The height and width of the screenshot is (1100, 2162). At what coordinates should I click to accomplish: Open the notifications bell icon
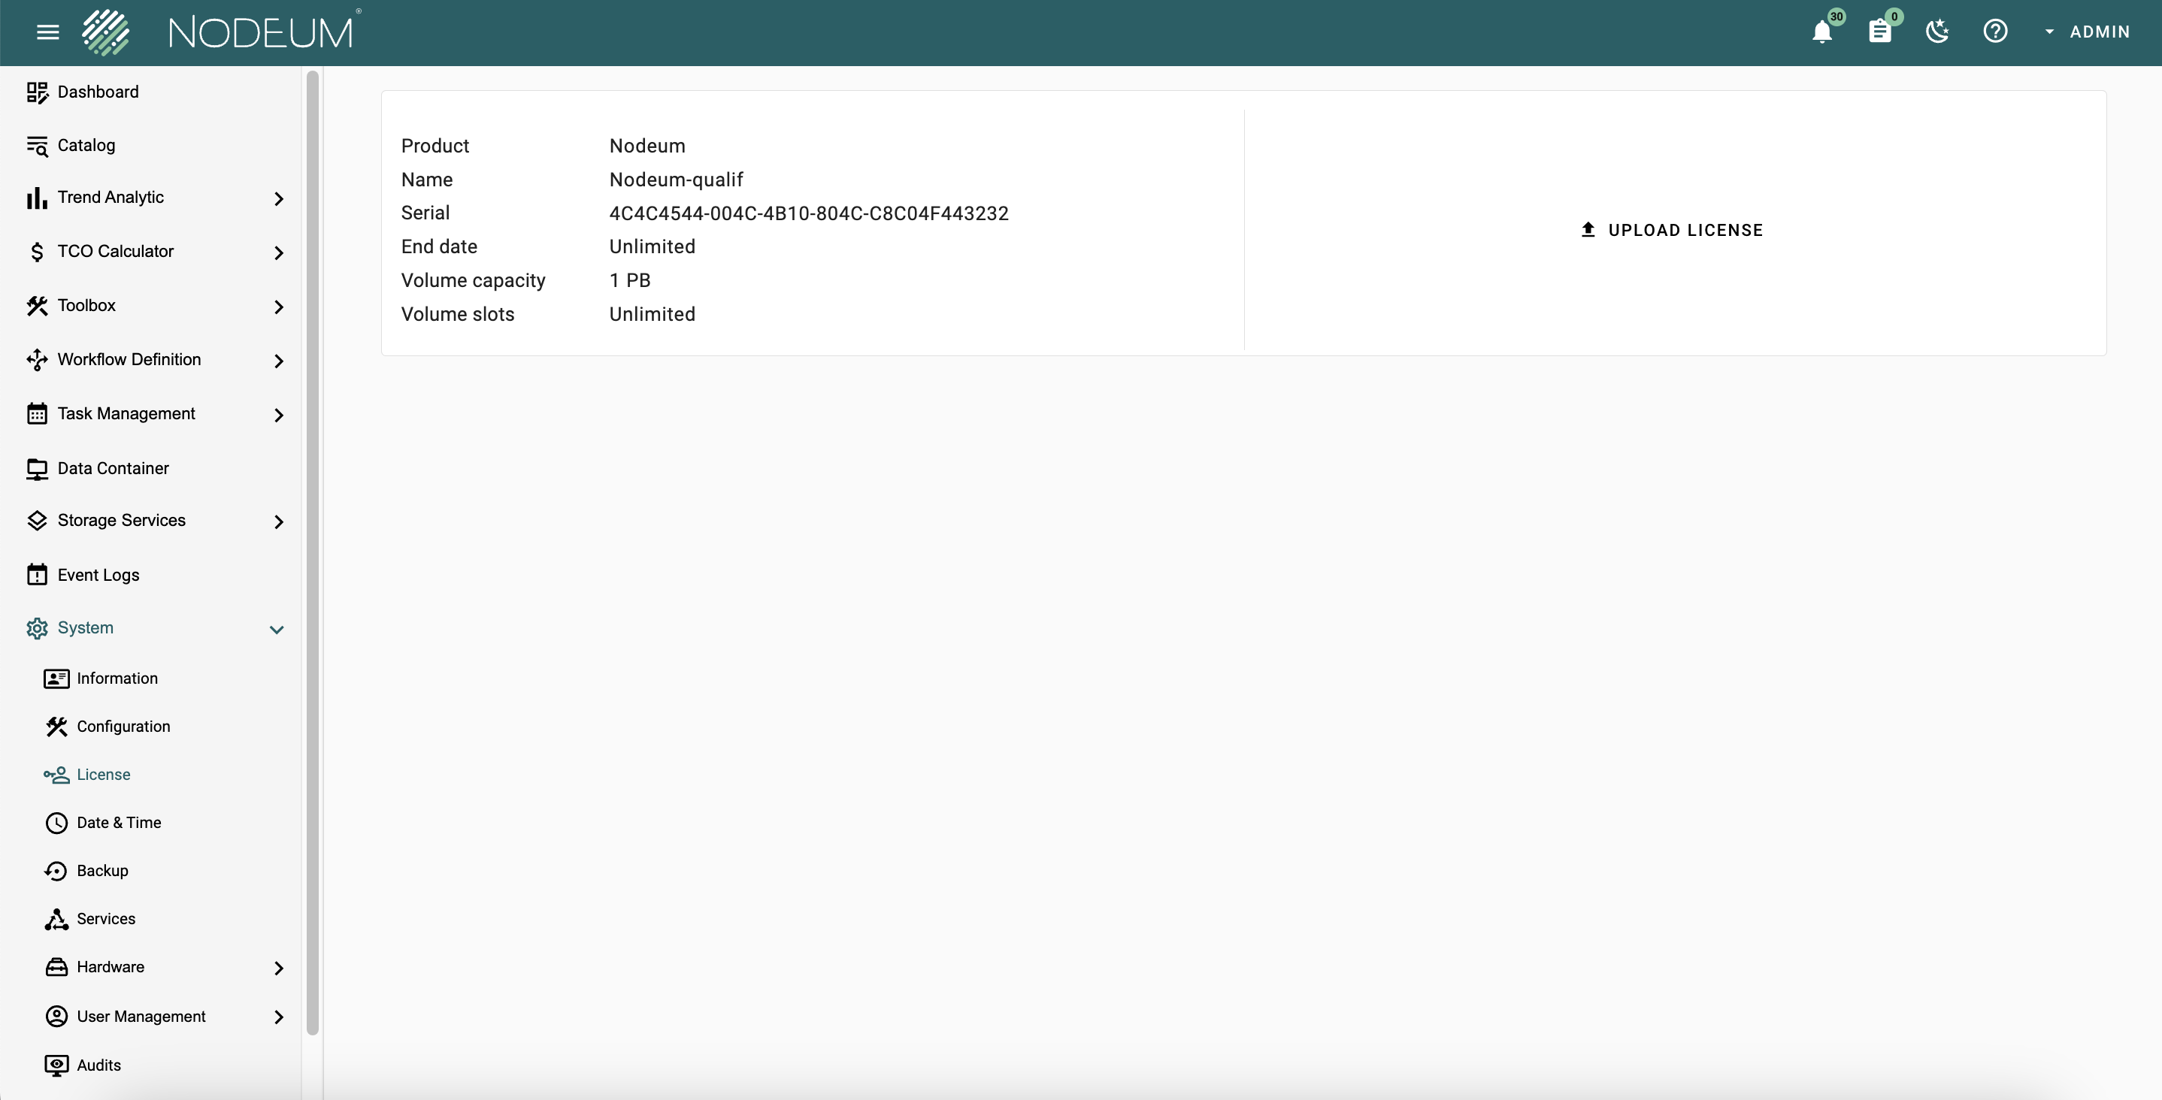click(x=1821, y=33)
